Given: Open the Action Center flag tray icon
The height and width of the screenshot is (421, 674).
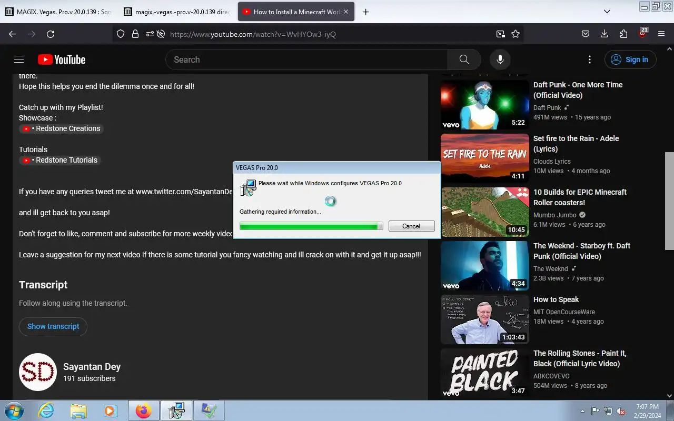Looking at the screenshot, I should click(595, 411).
